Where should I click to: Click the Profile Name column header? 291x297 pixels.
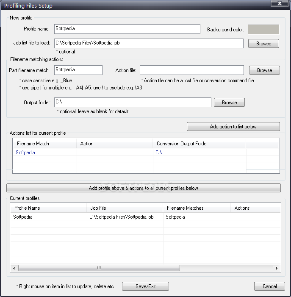click(49, 208)
